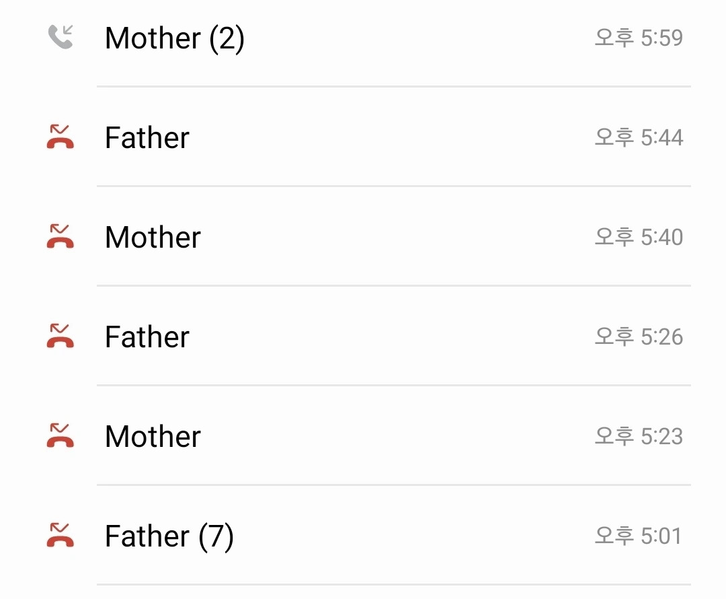Open the Father entry from 5:44
Screen dimensions: 726x599
(x=147, y=138)
